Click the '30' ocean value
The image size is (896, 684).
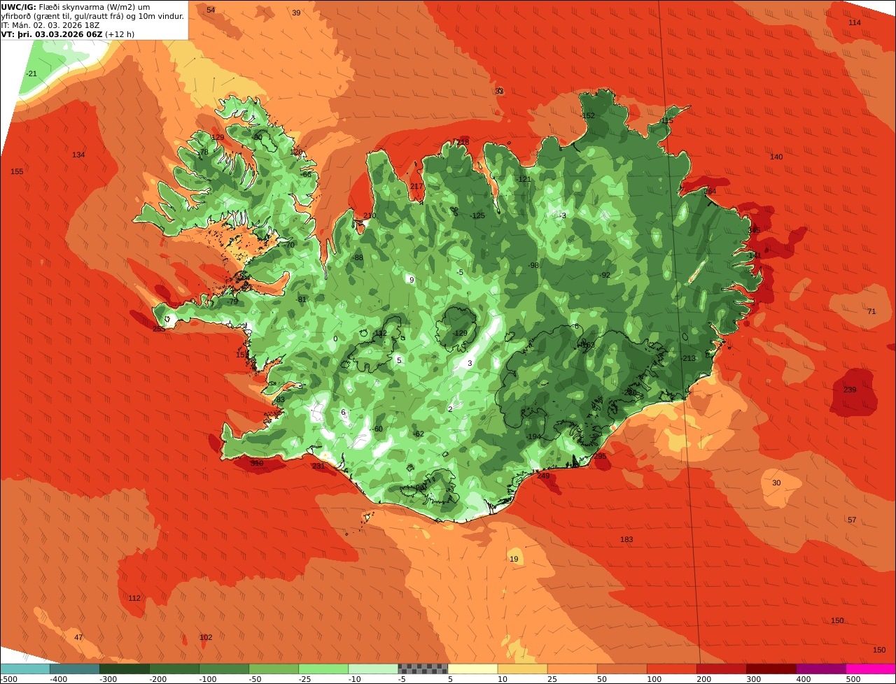pos(776,483)
